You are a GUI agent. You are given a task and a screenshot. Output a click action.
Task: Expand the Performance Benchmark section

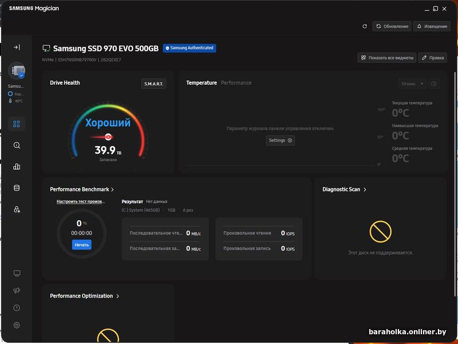pyautogui.click(x=113, y=189)
